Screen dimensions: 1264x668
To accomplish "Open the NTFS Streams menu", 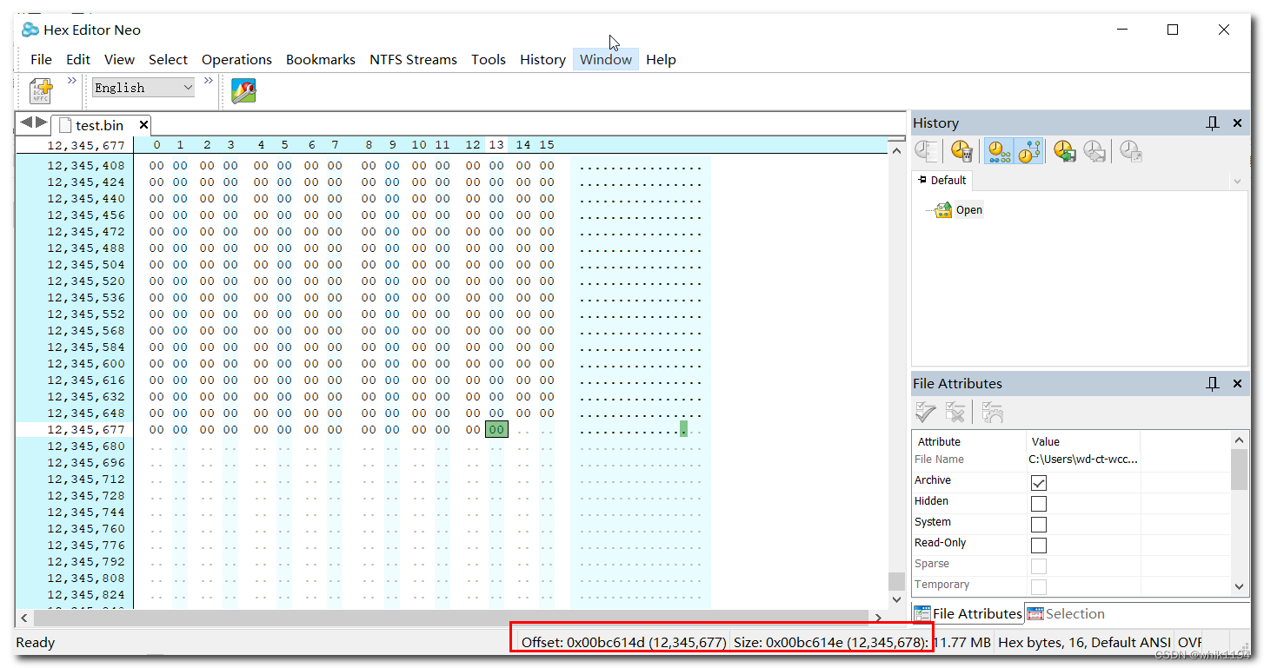I will (413, 59).
